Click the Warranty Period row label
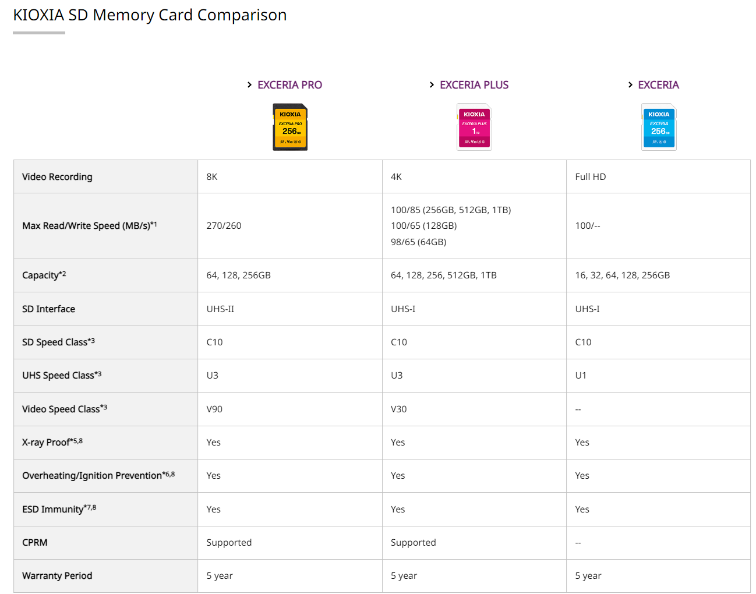The width and height of the screenshot is (756, 594). pos(57,575)
